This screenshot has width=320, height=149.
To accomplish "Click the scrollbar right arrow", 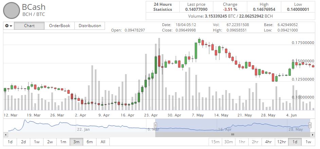I will click(x=313, y=134).
